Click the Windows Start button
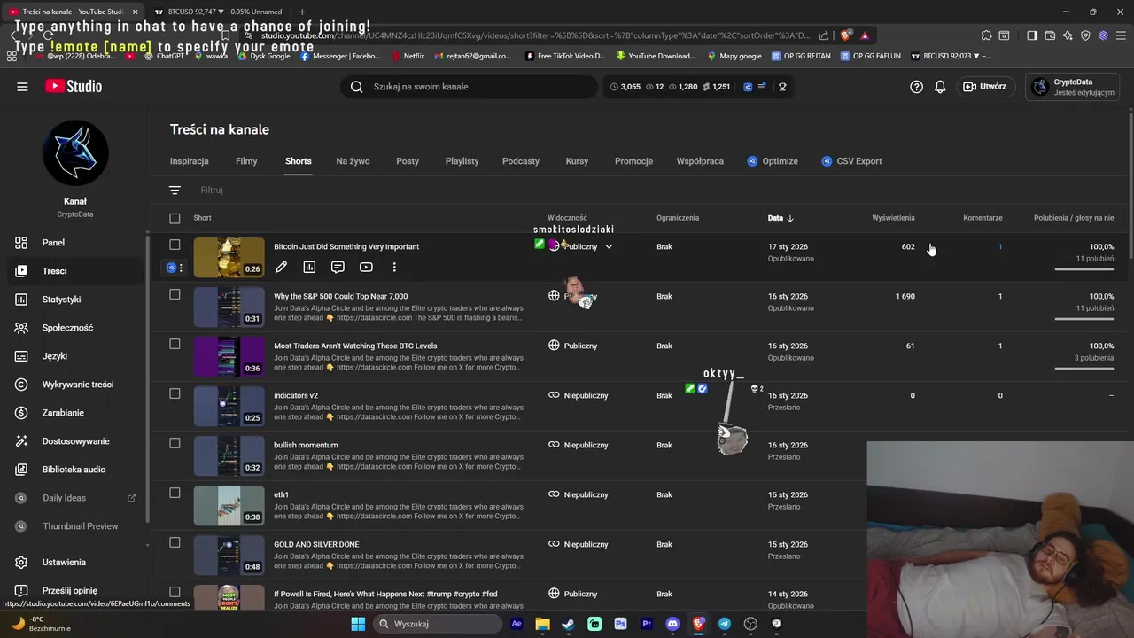The height and width of the screenshot is (638, 1134). [x=358, y=624]
